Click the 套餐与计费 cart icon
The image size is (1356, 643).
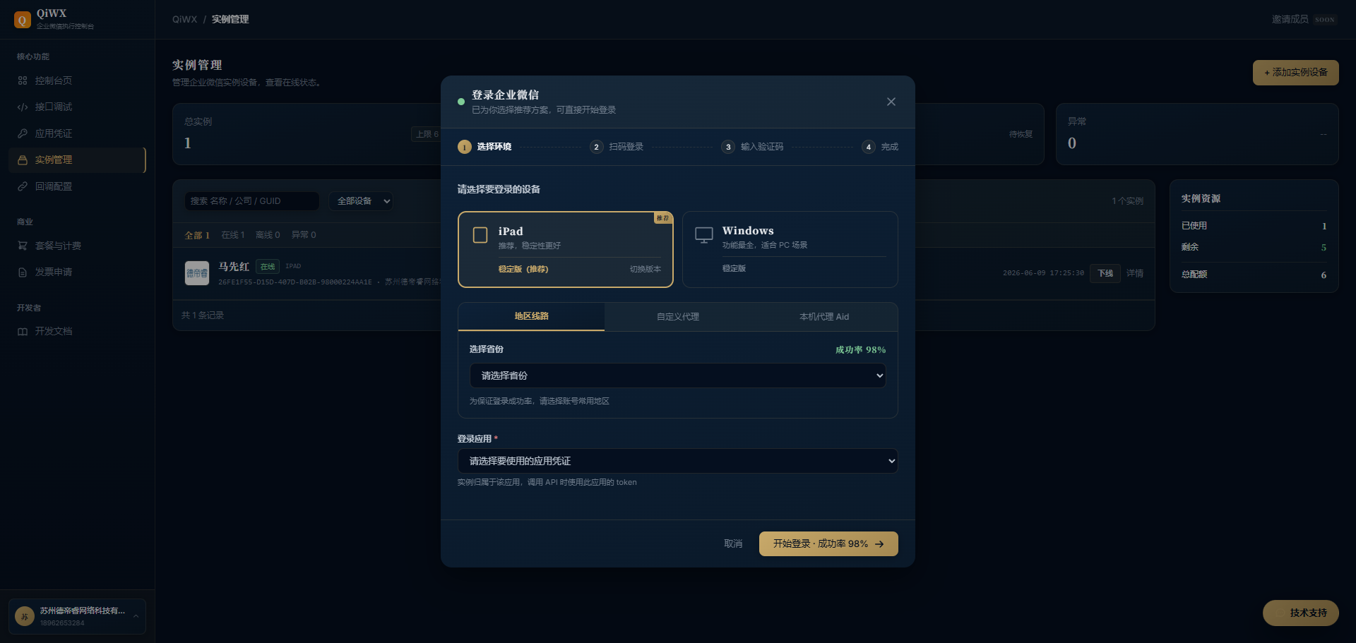23,246
